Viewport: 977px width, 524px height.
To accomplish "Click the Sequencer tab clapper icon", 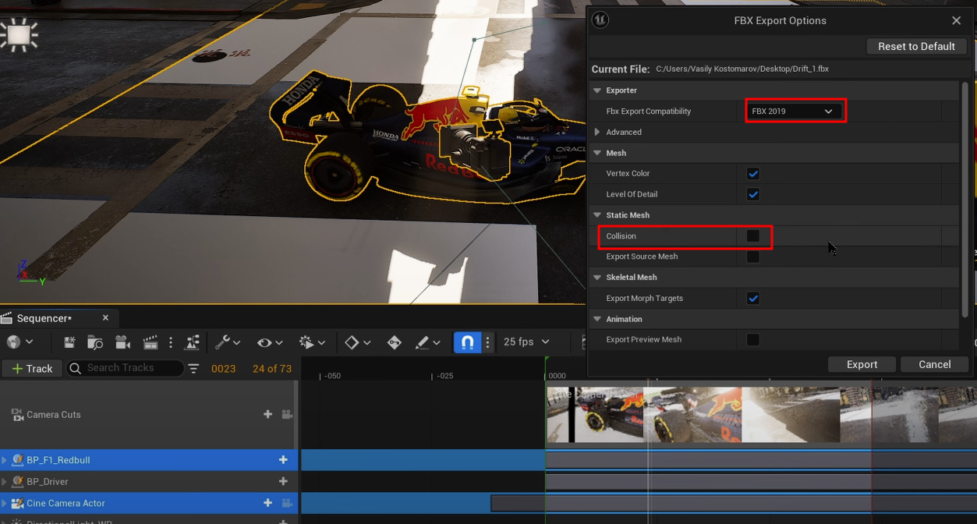I will click(7, 318).
